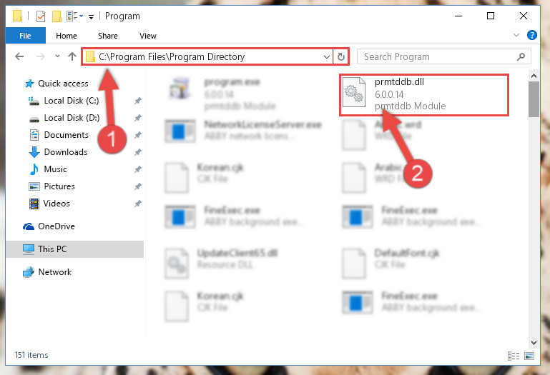The image size is (550, 375).
Task: Open Downloads in Quick access
Action: pos(66,151)
